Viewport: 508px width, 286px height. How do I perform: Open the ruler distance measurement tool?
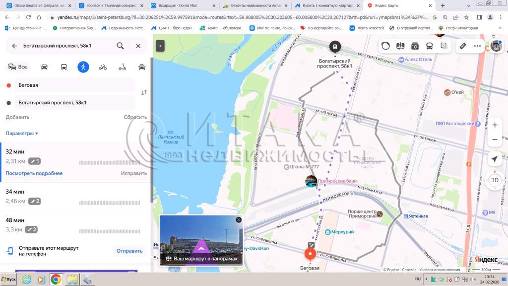[x=463, y=46]
